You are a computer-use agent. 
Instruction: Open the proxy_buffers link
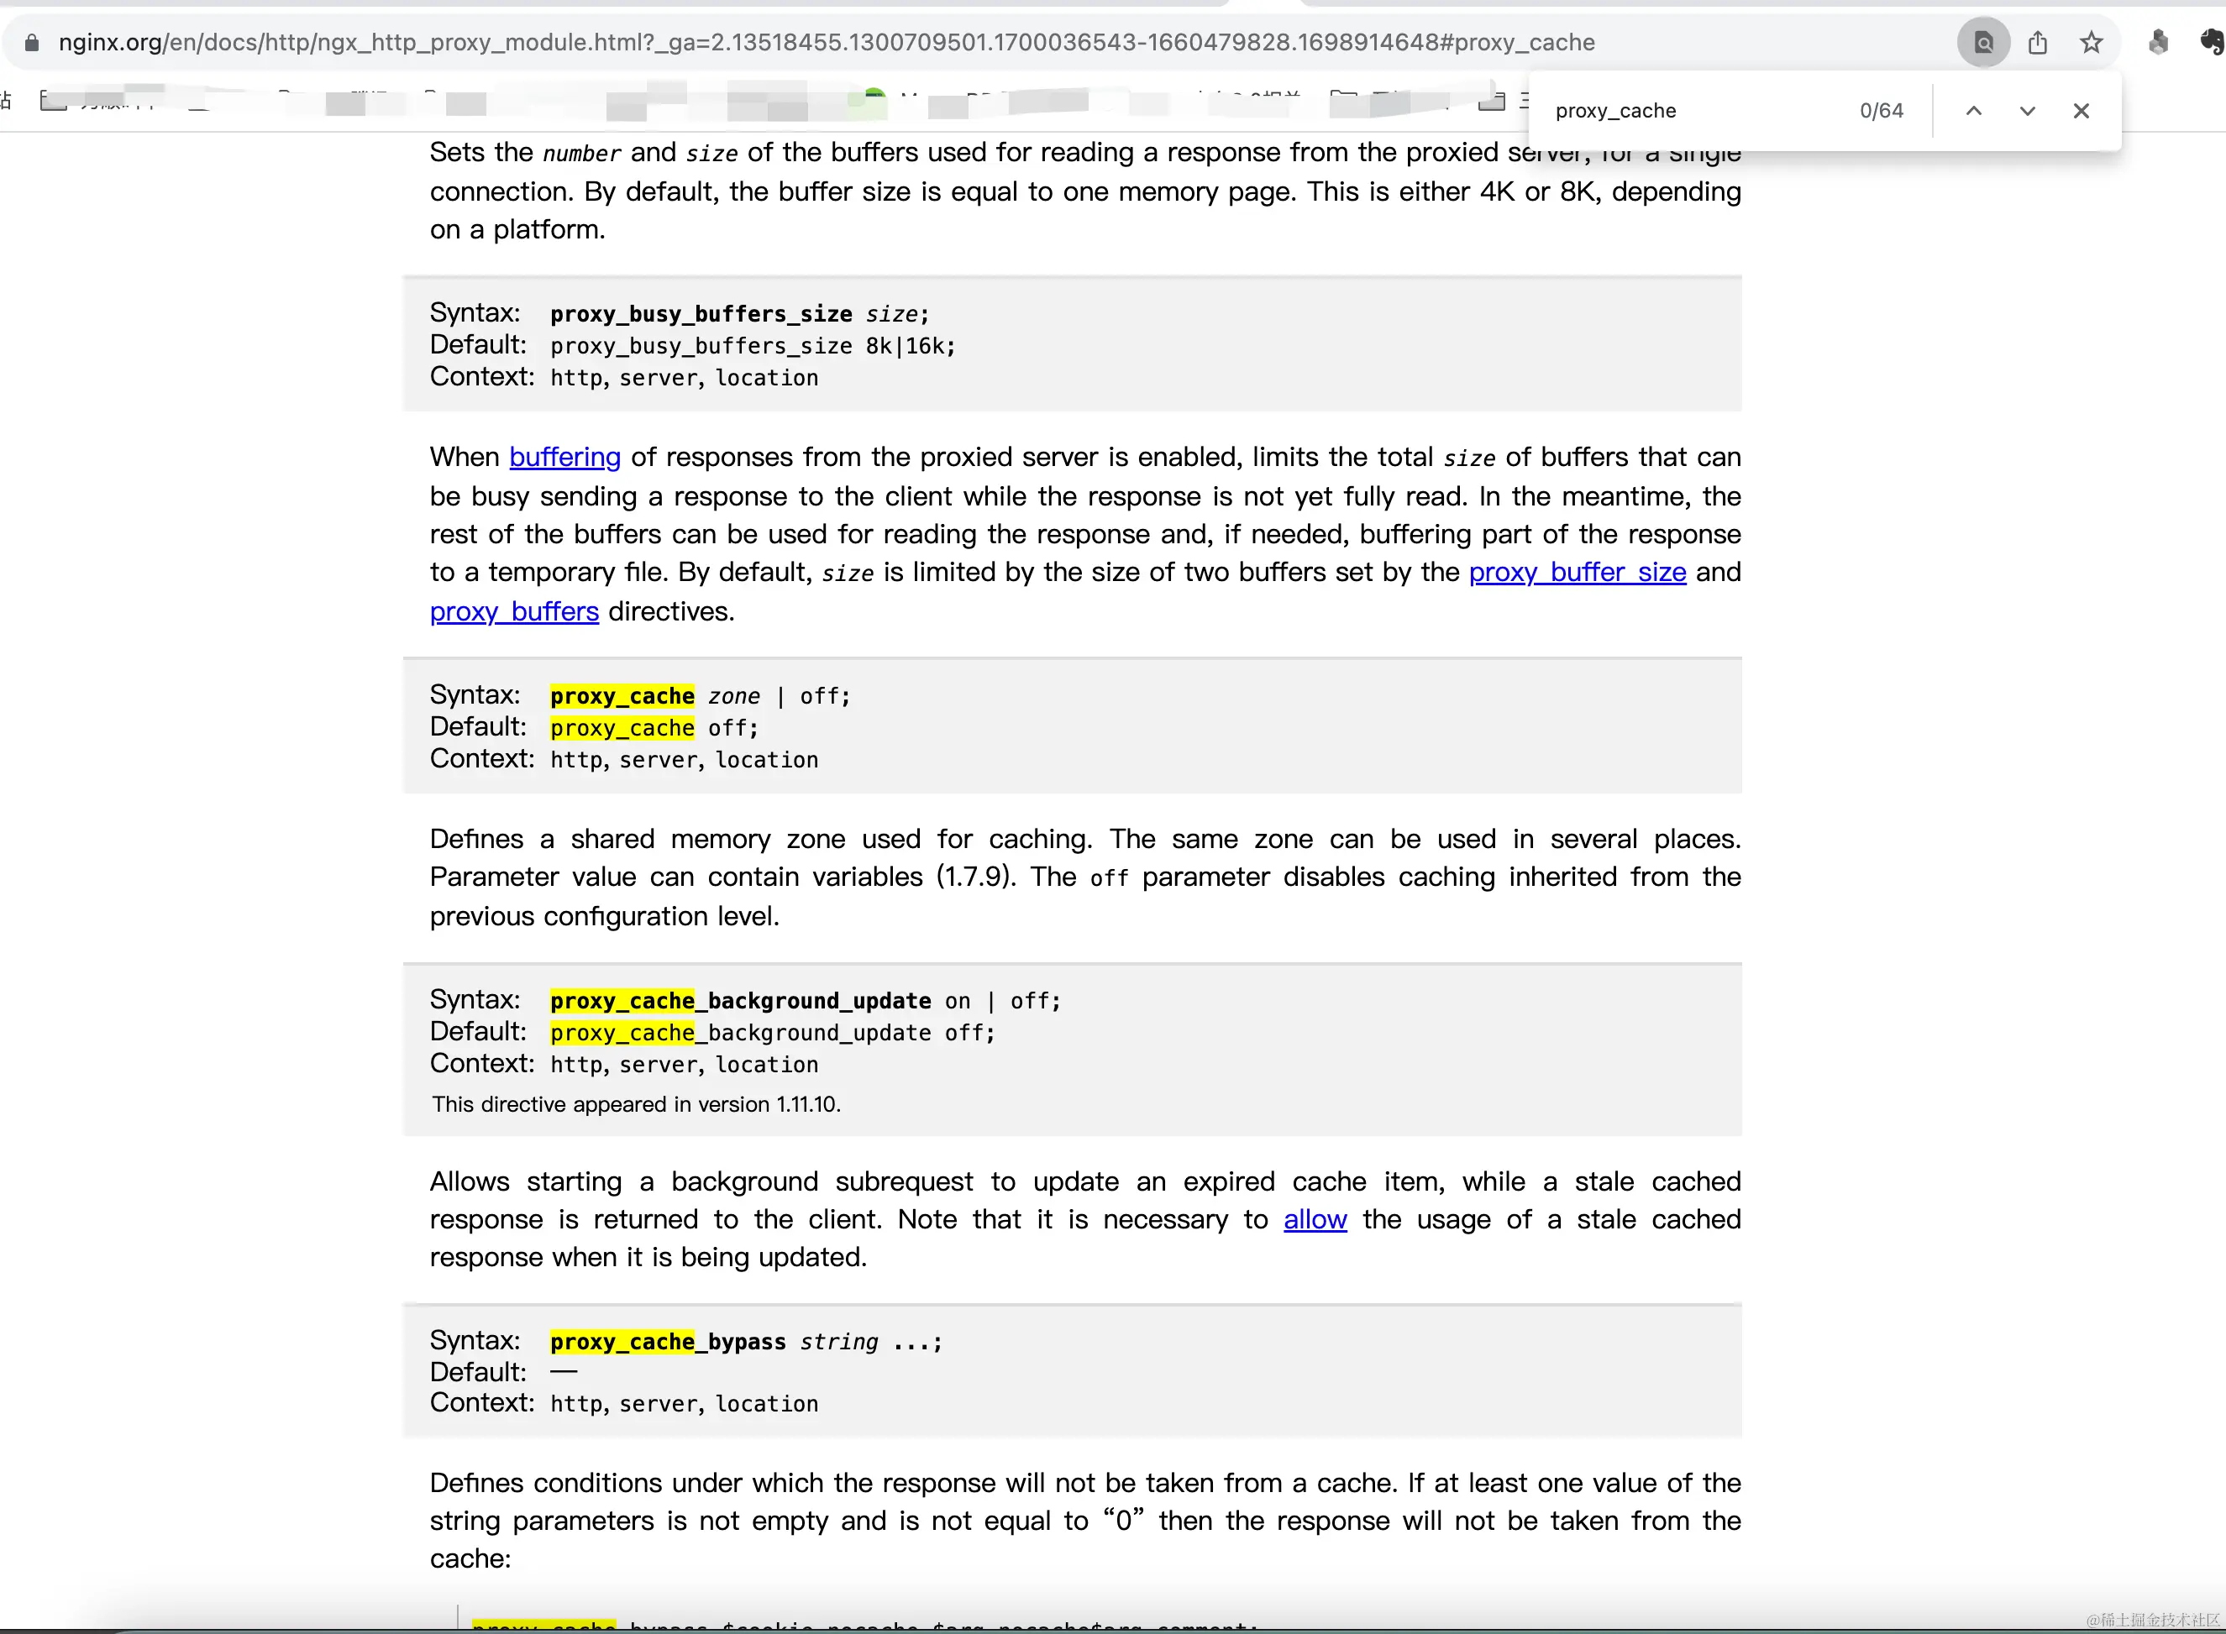click(513, 611)
